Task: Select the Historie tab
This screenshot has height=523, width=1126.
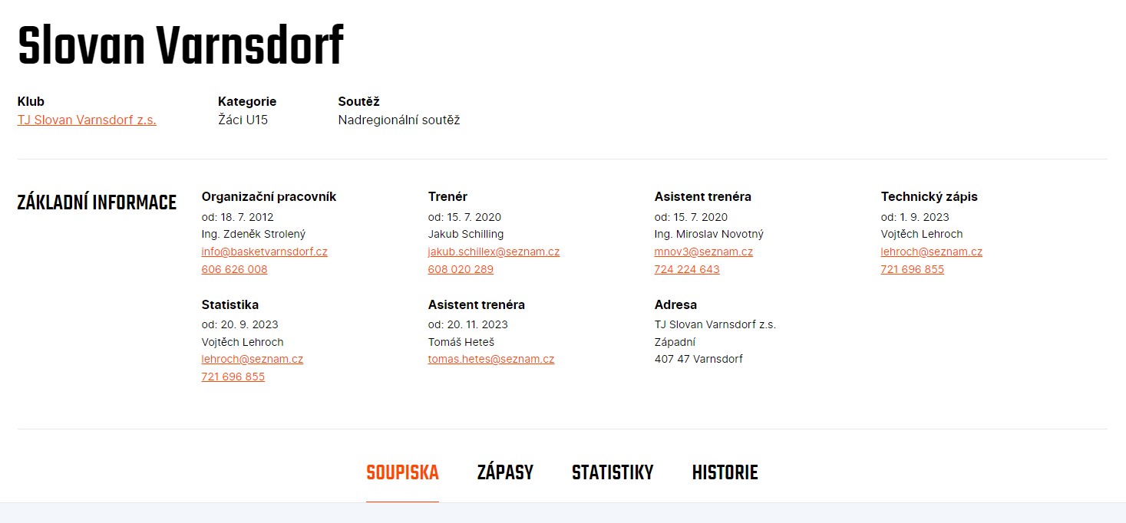Action: point(725,472)
